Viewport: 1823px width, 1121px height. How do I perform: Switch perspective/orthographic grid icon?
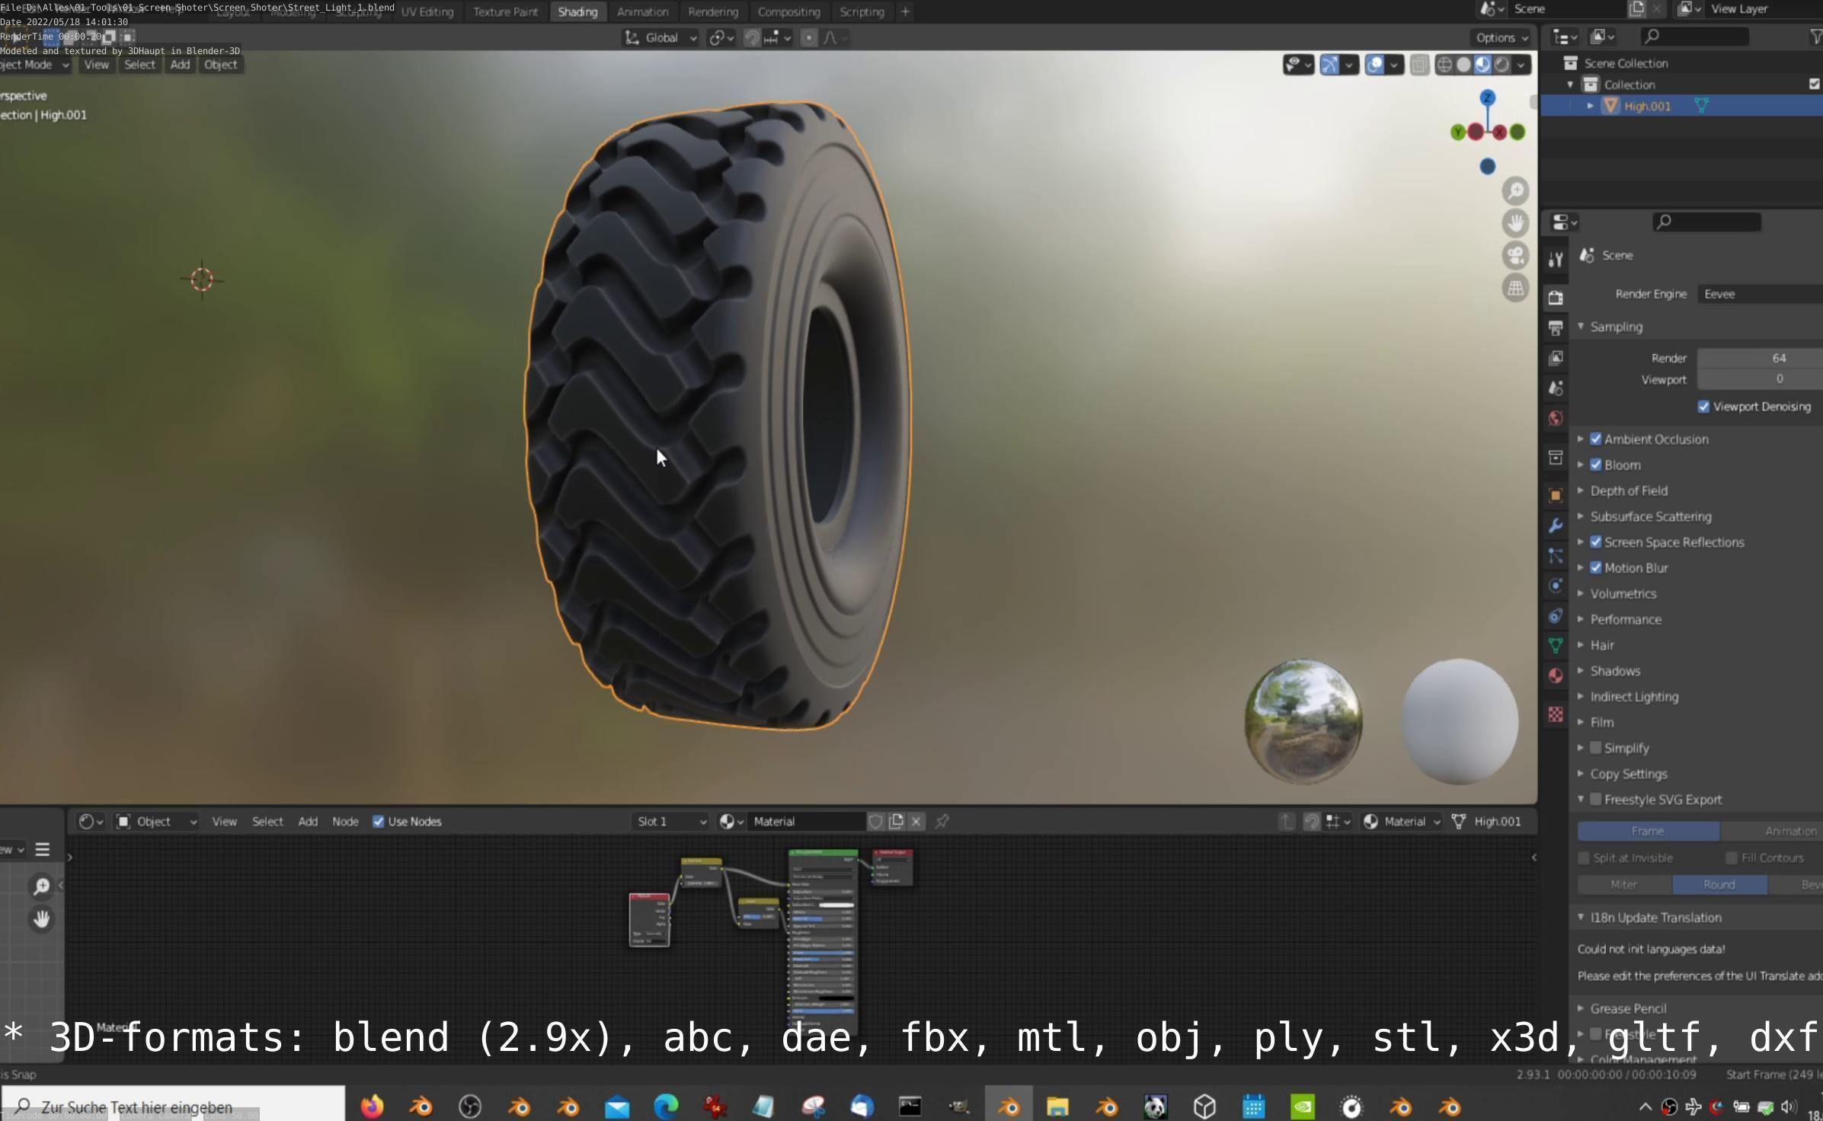[1516, 289]
